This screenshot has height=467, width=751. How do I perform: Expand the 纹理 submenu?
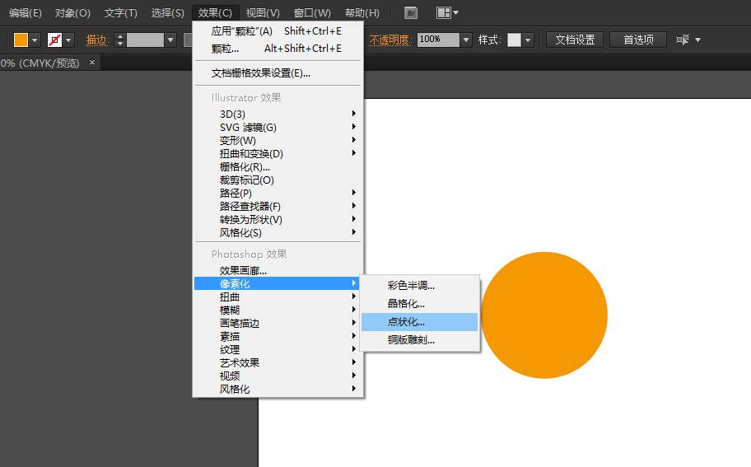(x=278, y=350)
